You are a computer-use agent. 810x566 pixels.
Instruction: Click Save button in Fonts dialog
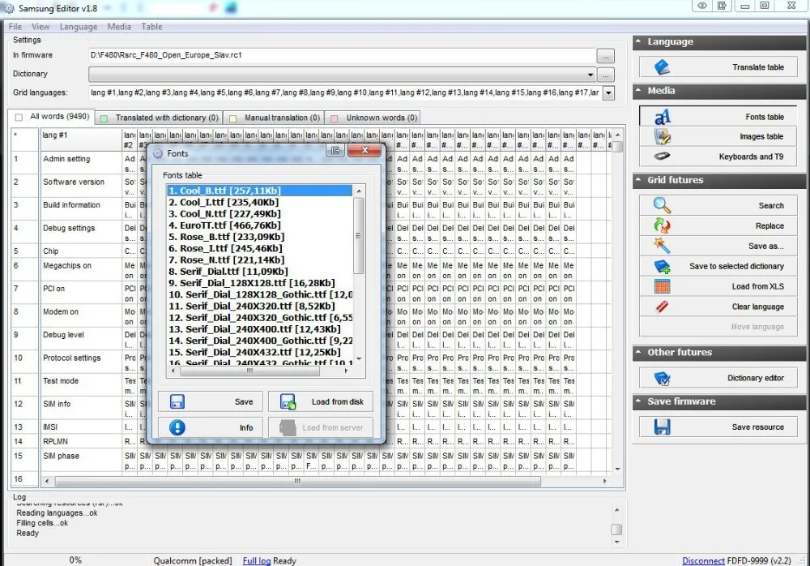(x=211, y=401)
